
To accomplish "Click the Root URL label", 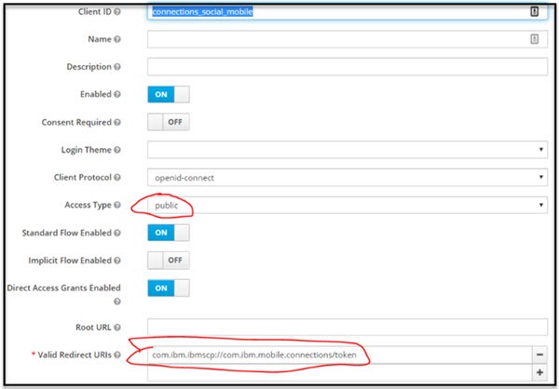I will [93, 328].
